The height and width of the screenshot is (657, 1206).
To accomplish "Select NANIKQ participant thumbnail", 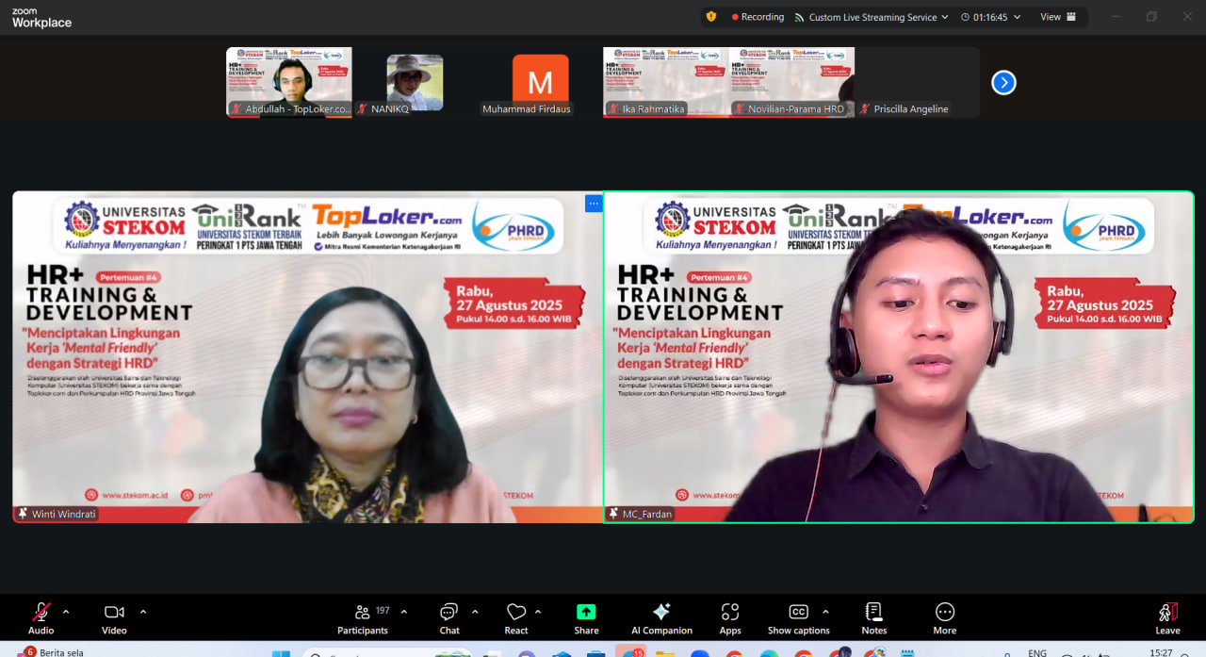I will pyautogui.click(x=415, y=82).
